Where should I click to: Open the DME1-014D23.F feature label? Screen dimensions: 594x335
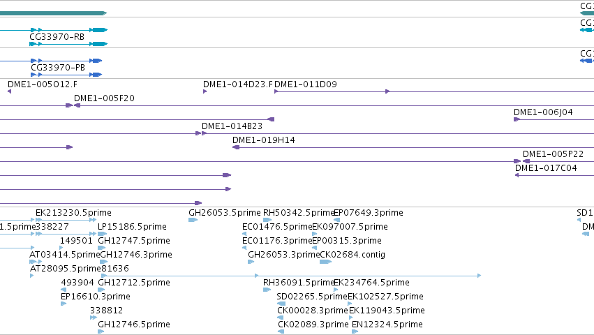tap(237, 84)
